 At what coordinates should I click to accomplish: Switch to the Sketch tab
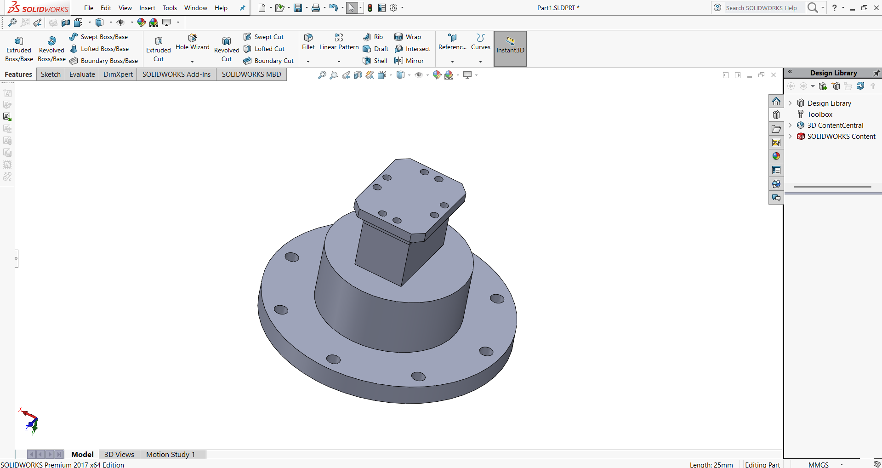[x=51, y=74]
